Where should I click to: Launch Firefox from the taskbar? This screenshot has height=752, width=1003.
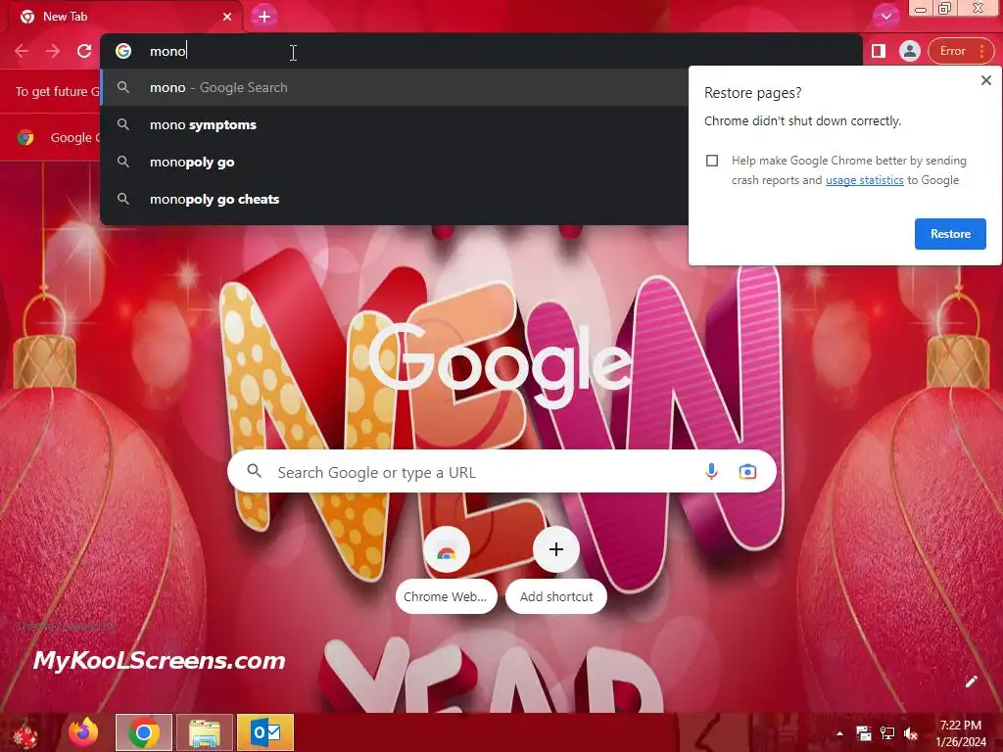click(x=83, y=732)
